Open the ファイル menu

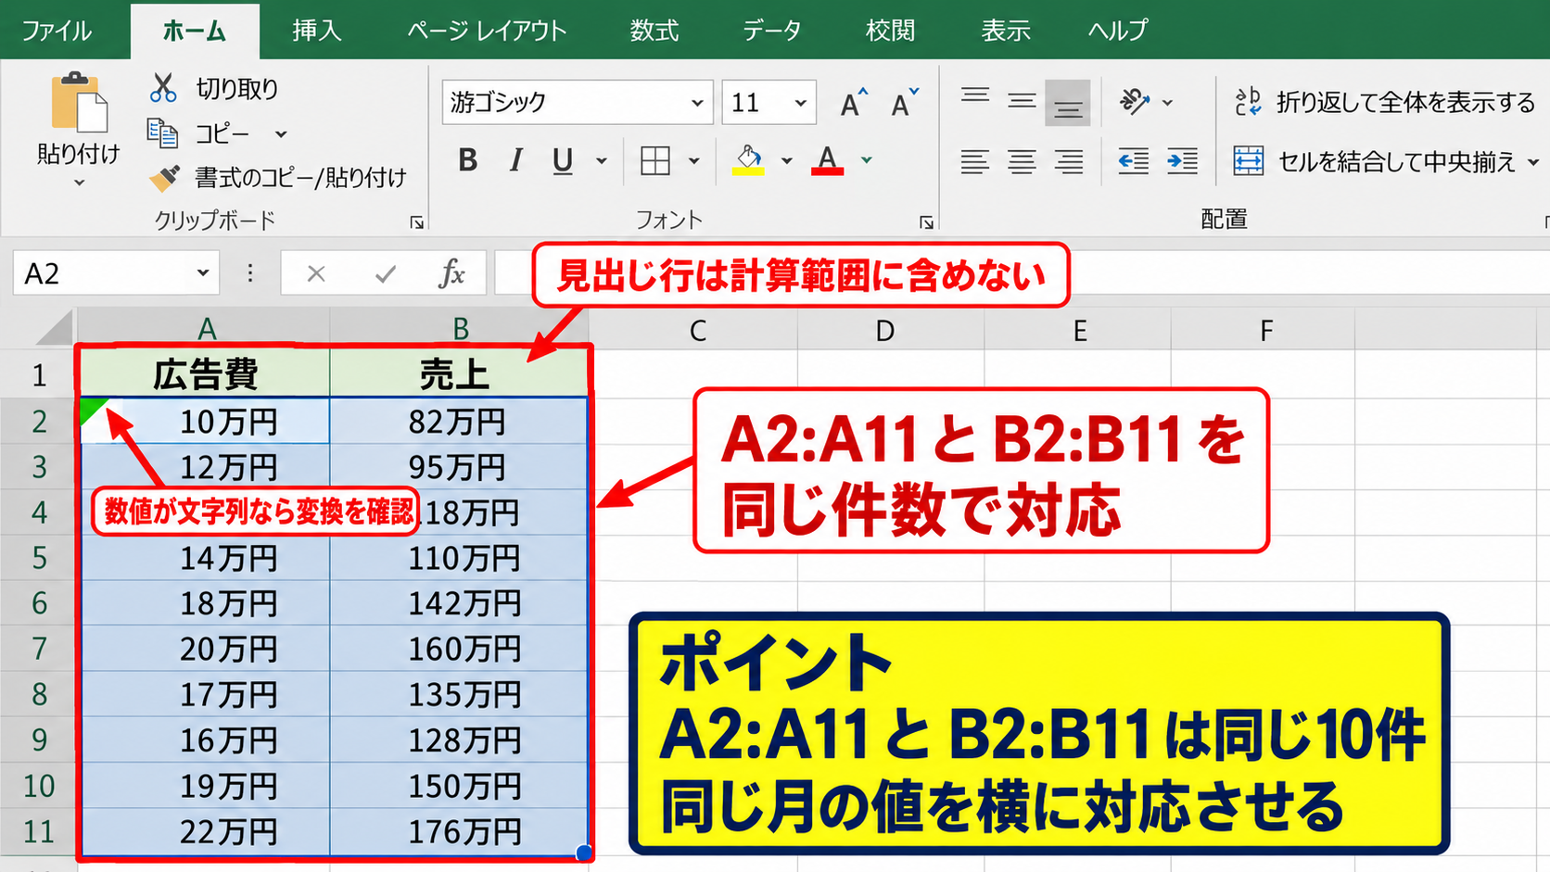57,31
